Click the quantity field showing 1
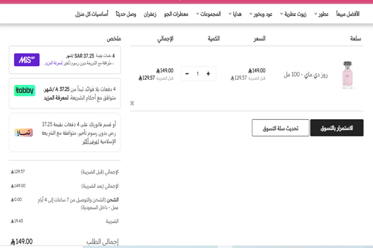Image resolution: width=373 pixels, height=248 pixels. tap(198, 74)
